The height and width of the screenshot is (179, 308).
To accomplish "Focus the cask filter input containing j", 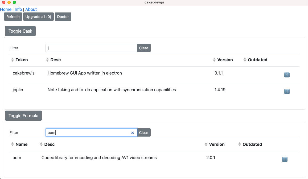I will [91, 48].
